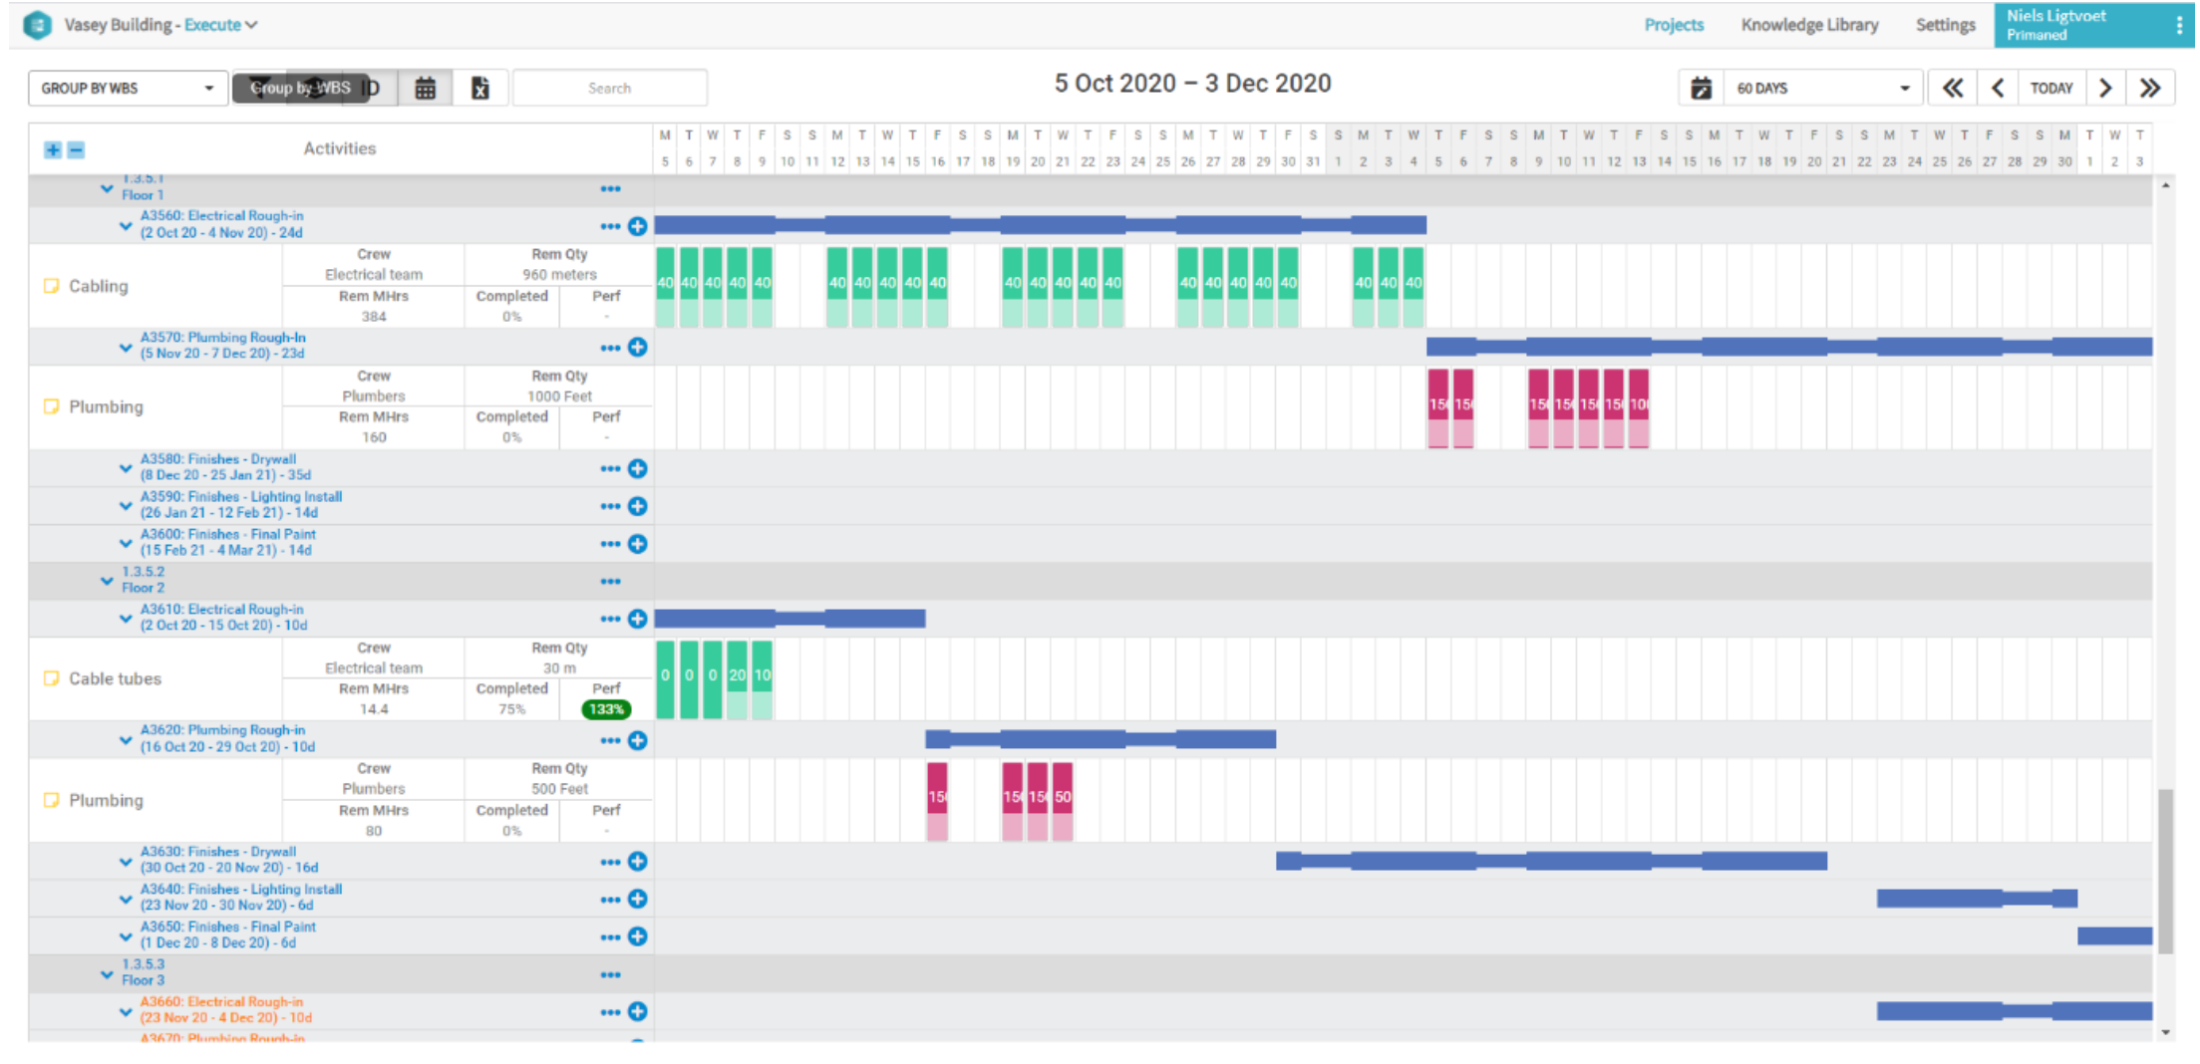
Task: Check the Cabling task checkbox
Action: pos(52,287)
